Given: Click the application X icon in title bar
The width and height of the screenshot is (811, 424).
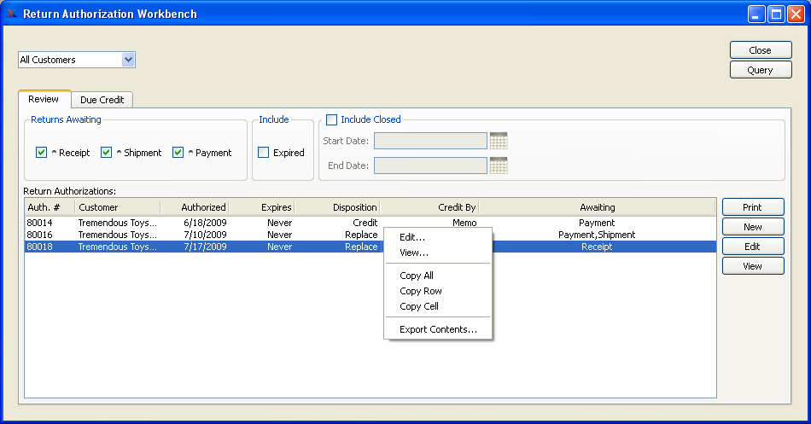Looking at the screenshot, I should (x=12, y=14).
